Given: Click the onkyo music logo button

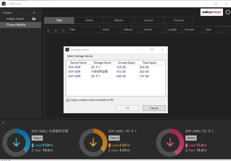Looking at the screenshot, I should 212,12.
